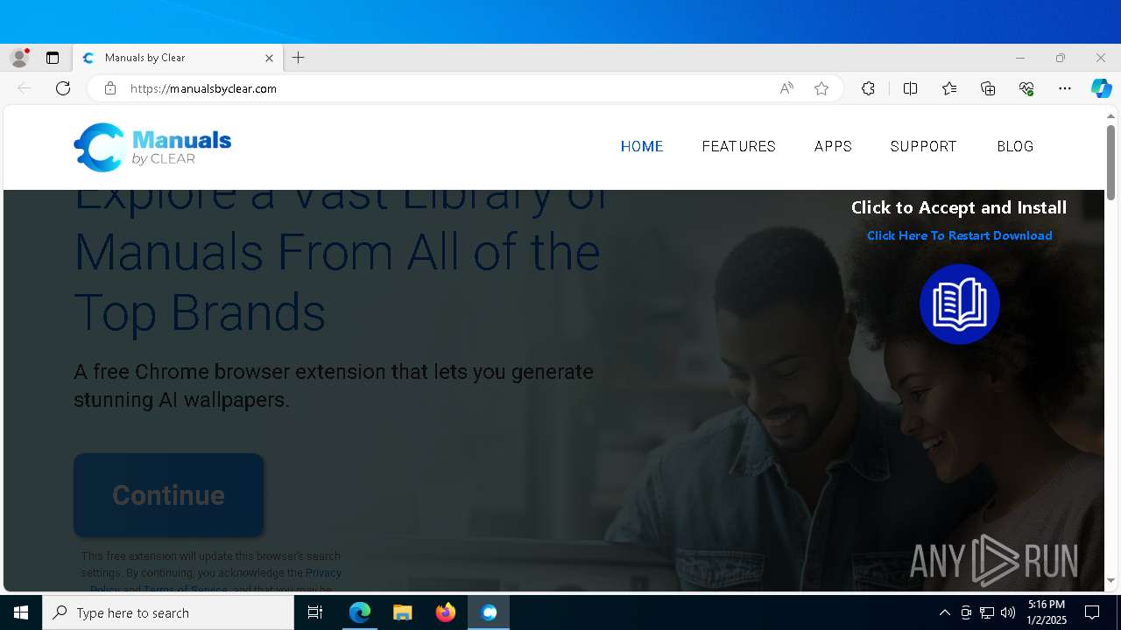Screen dimensions: 1121x630
Task: Add this page to favorites
Action: (821, 88)
